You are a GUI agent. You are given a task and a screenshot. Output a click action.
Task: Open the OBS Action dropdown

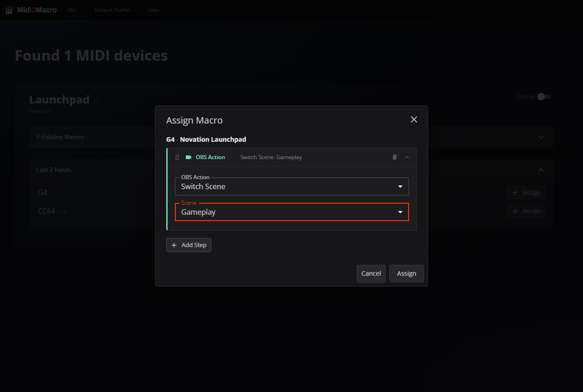click(x=292, y=186)
